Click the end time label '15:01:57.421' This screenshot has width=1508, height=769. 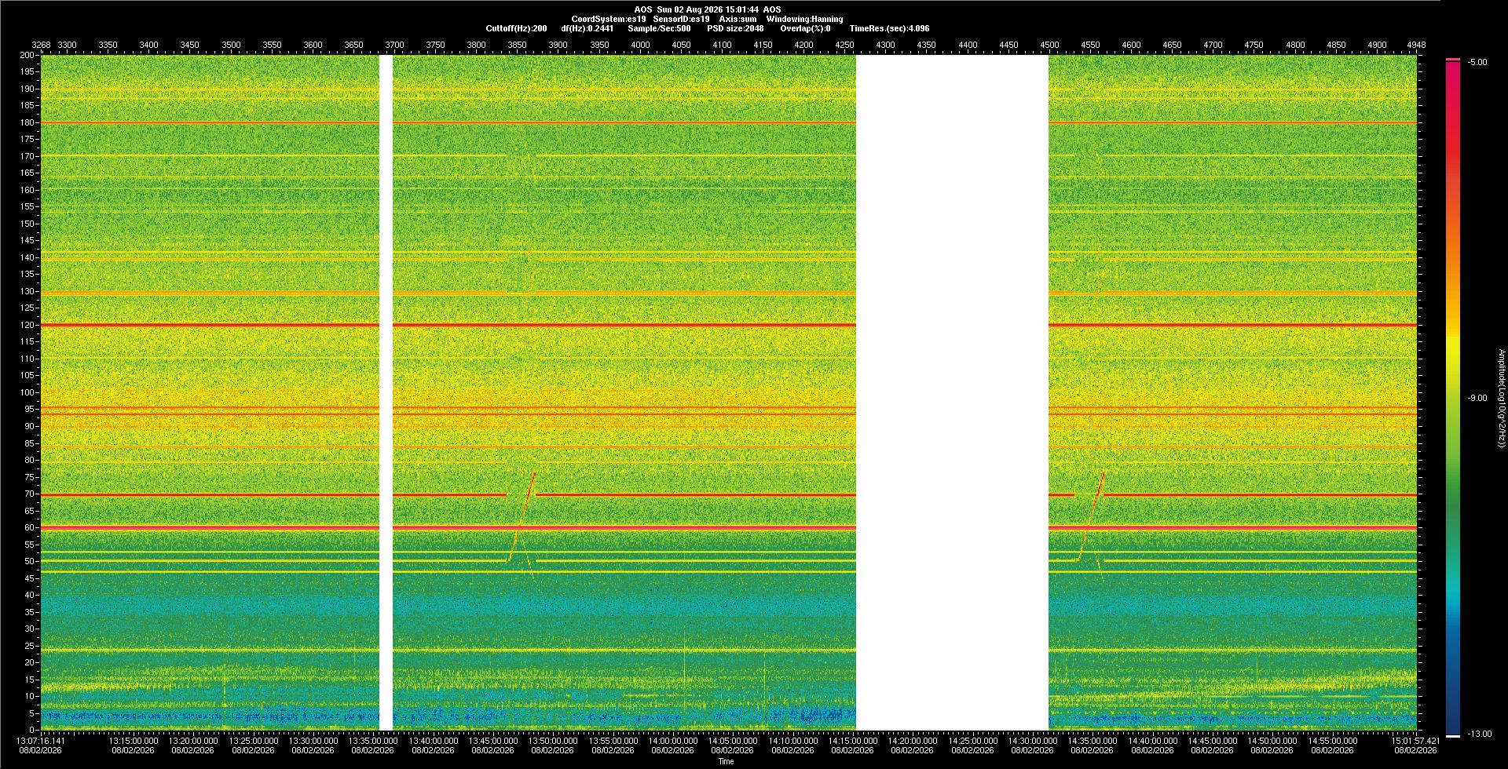pos(1415,740)
